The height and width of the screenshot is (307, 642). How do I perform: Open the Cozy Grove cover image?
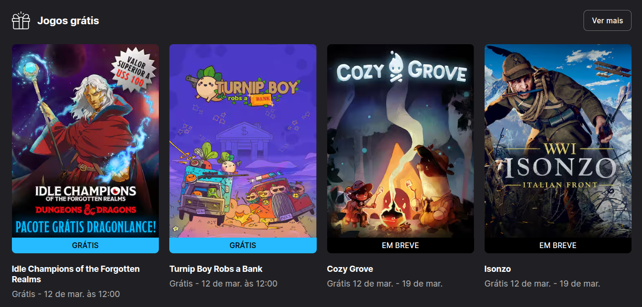pyautogui.click(x=400, y=141)
